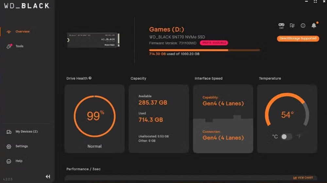Open the drive info icon
327x183 pixels.
(303, 25)
